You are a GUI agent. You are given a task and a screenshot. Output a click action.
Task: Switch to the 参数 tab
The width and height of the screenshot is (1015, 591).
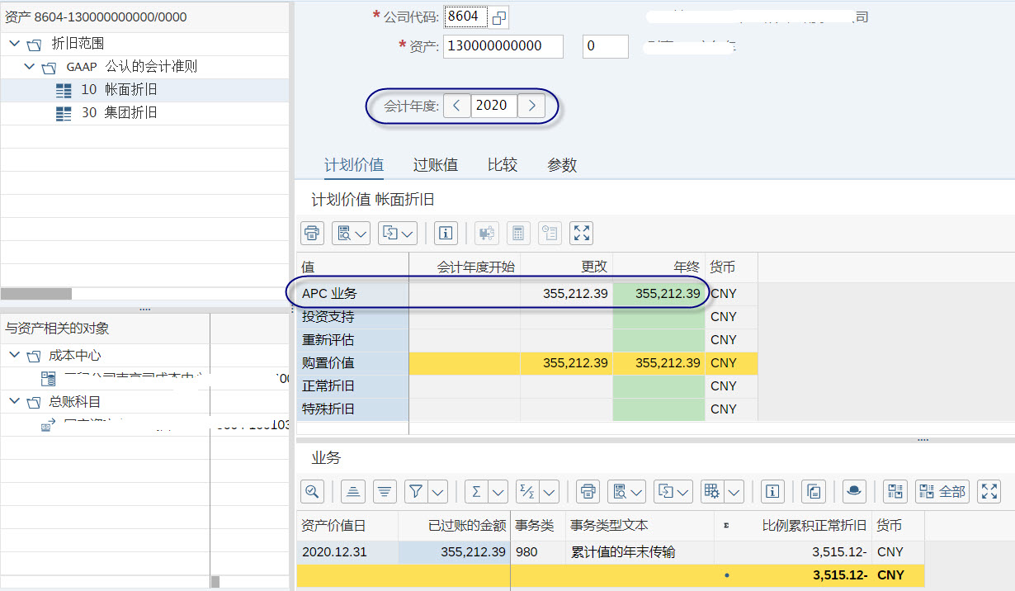(x=562, y=165)
